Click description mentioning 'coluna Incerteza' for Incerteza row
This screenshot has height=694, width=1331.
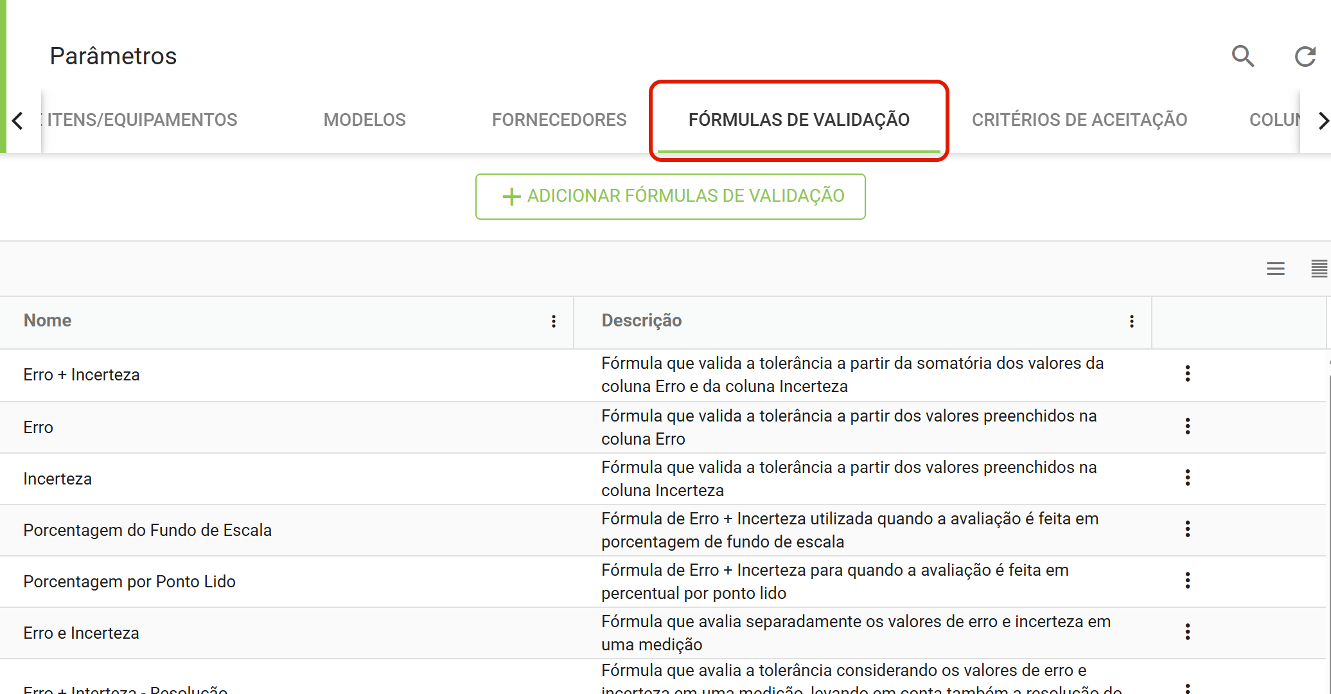coord(849,479)
